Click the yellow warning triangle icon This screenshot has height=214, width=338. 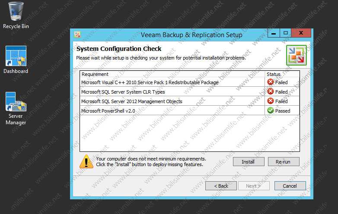click(86, 161)
